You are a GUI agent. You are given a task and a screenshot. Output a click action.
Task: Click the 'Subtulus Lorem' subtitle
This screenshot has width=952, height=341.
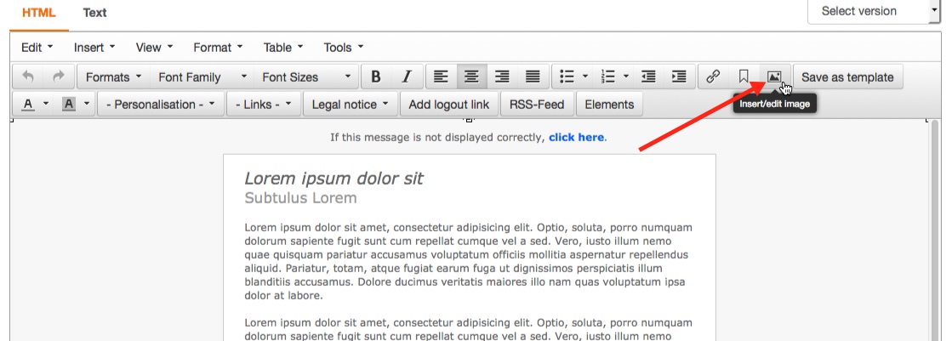[300, 198]
